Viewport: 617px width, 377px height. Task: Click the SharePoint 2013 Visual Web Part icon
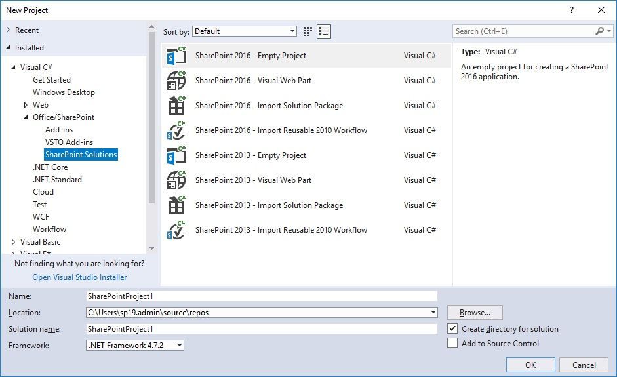point(176,180)
